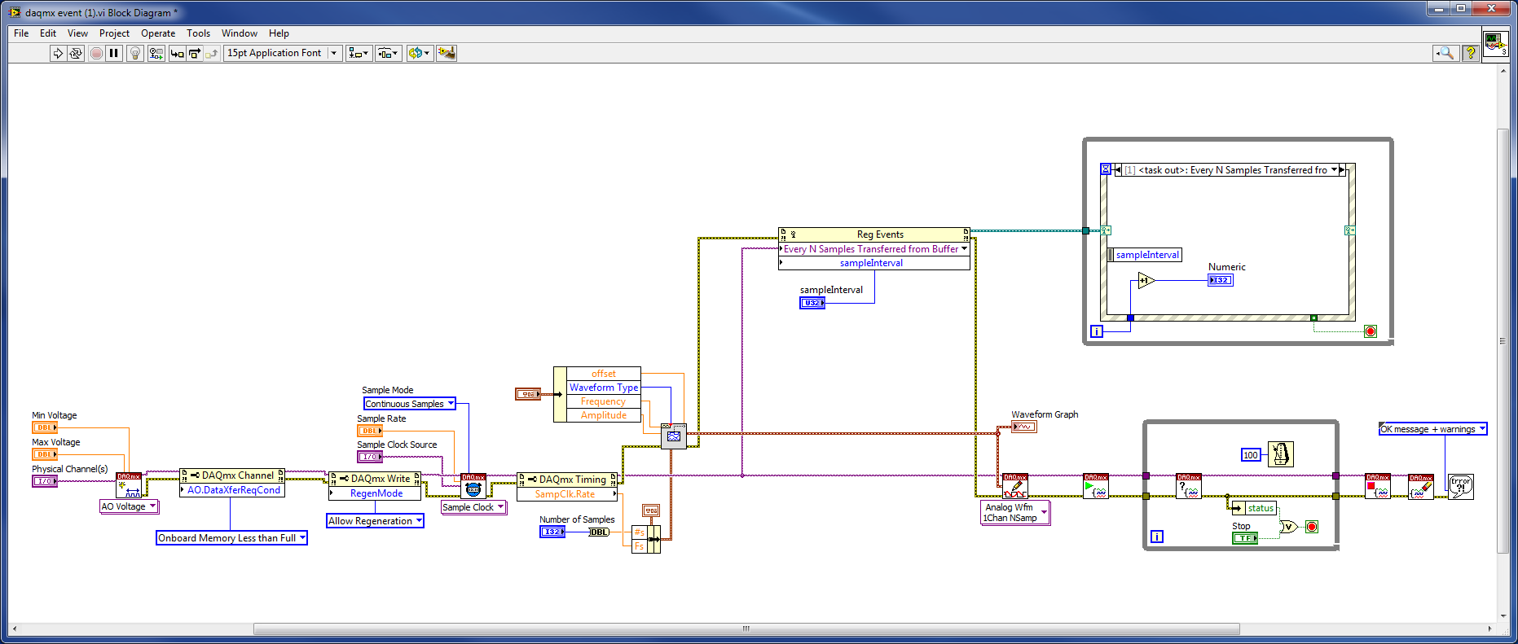Click the Step Into toolbar button
The width and height of the screenshot is (1518, 644).
point(177,53)
